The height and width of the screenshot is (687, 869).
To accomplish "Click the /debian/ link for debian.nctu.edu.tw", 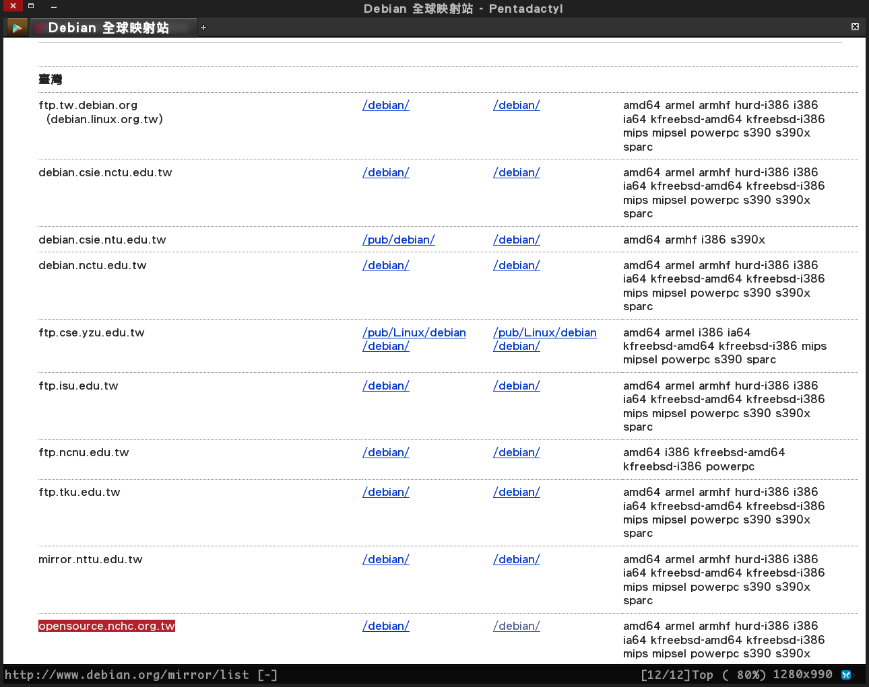I will pyautogui.click(x=385, y=265).
